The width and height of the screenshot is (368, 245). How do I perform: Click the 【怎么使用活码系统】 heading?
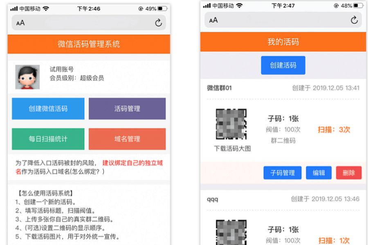45,193
